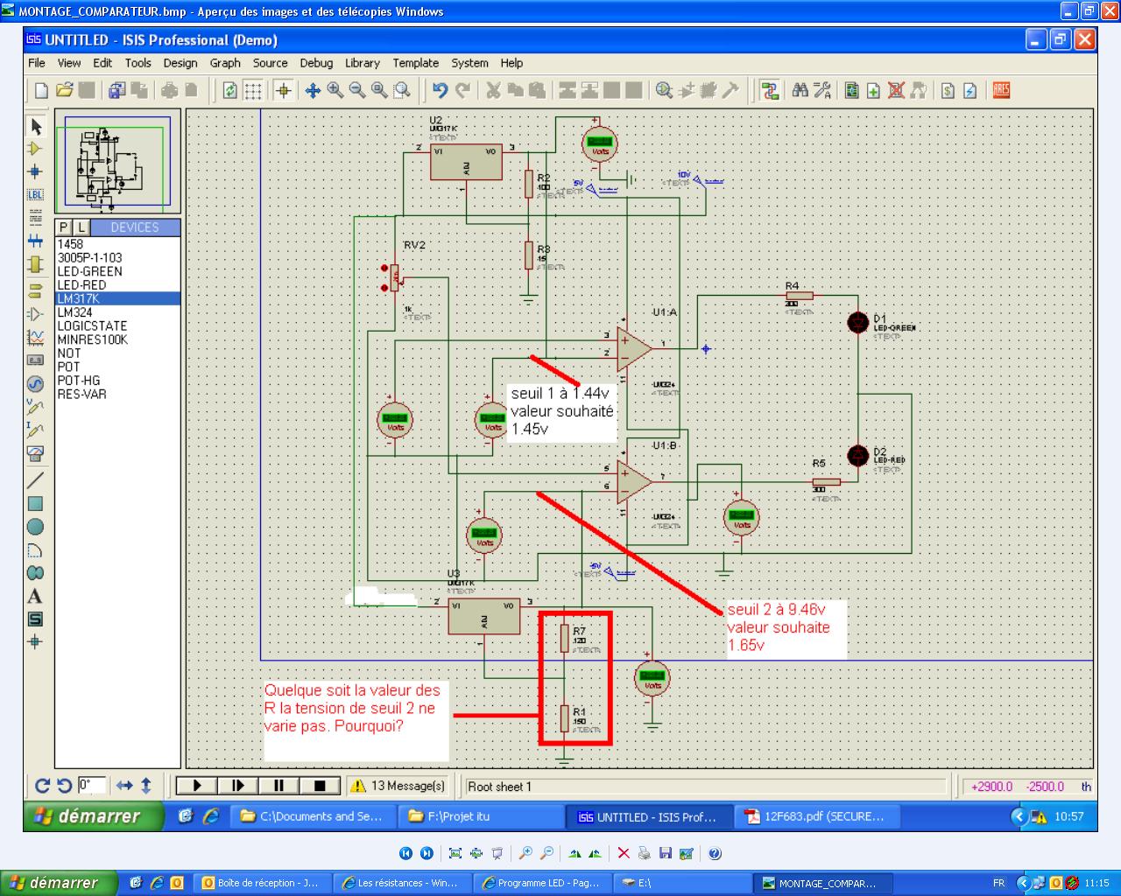1121x896 pixels.
Task: Select LED-GREEN in the devices list
Action: tap(117, 271)
